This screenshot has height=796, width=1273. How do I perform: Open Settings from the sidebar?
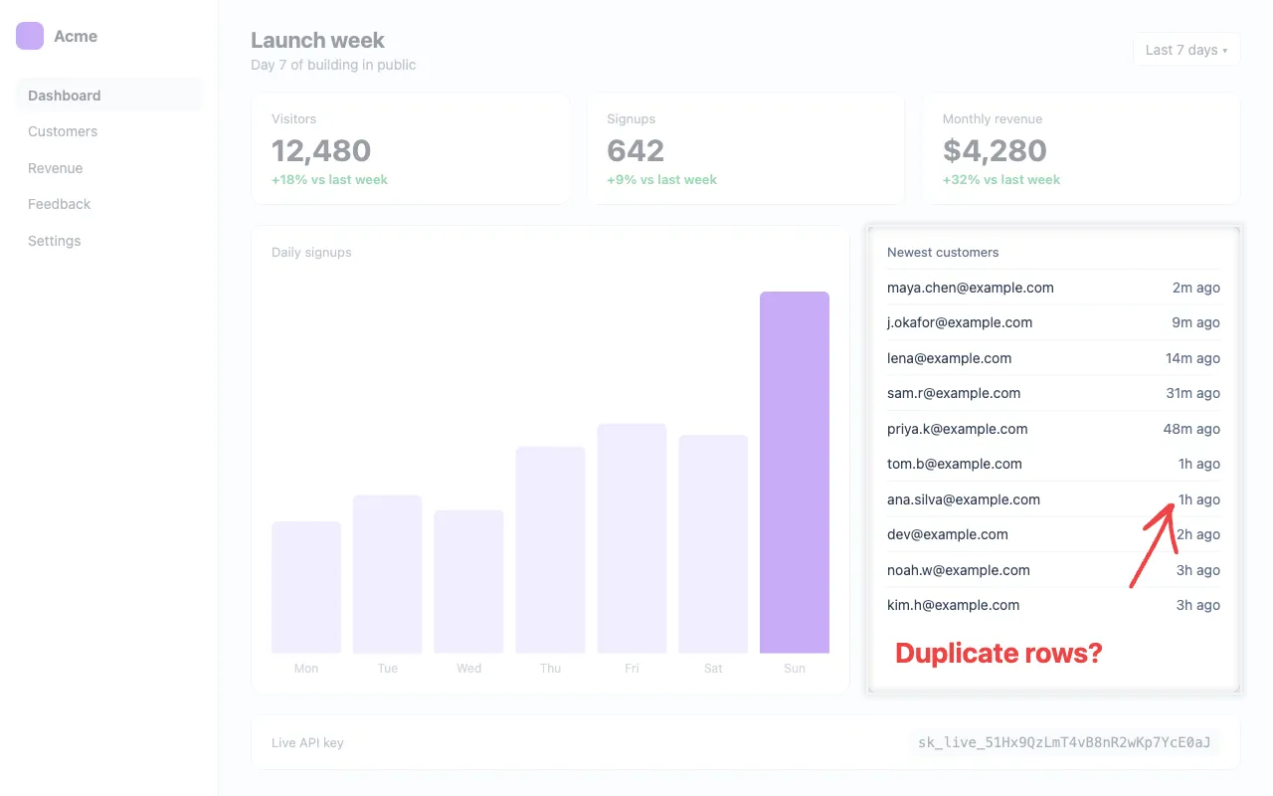pos(109,241)
